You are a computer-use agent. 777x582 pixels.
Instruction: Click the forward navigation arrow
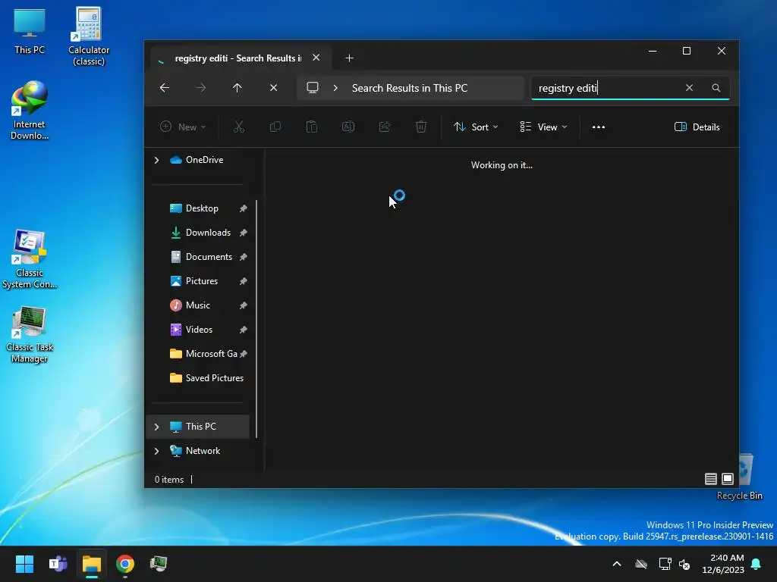coord(200,88)
